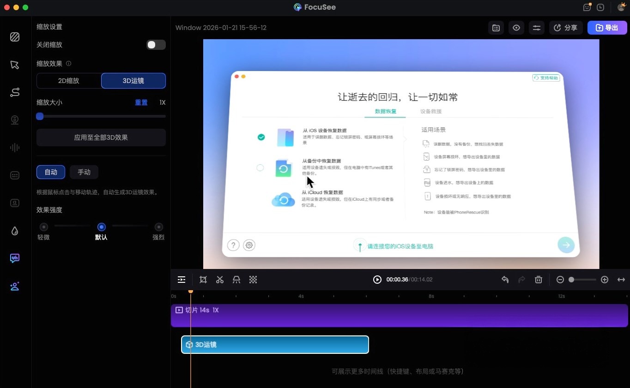
Task: Select 默认 effect strength radio
Action: coord(102,227)
